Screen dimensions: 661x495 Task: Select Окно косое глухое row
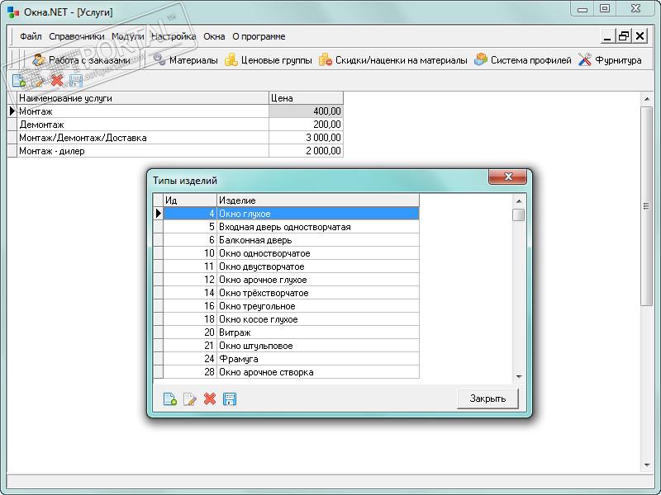(286, 319)
